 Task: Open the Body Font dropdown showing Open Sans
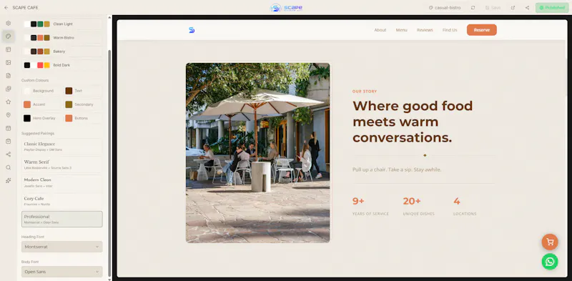click(x=61, y=272)
